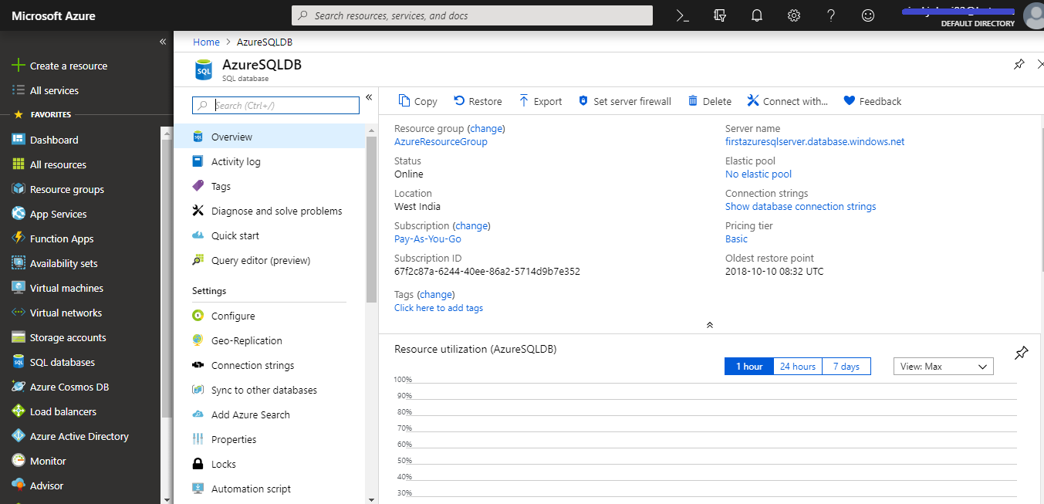This screenshot has width=1044, height=504.
Task: Go to Home via the breadcrumb
Action: coord(206,42)
